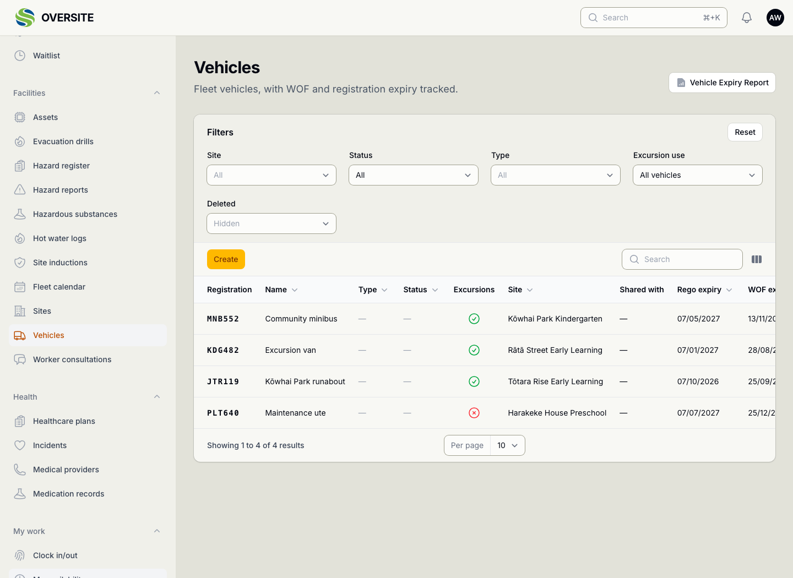Sort by Rego expiry column
This screenshot has height=578, width=793.
point(704,290)
